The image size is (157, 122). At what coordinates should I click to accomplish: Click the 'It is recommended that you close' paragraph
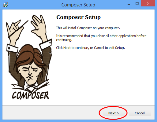(101, 38)
